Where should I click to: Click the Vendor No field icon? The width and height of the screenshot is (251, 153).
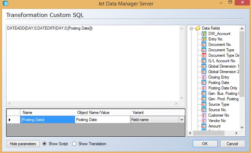pos(204,121)
